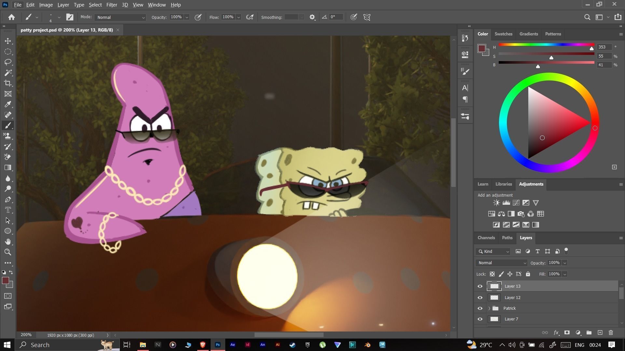Select the Crop tool

coord(8,83)
